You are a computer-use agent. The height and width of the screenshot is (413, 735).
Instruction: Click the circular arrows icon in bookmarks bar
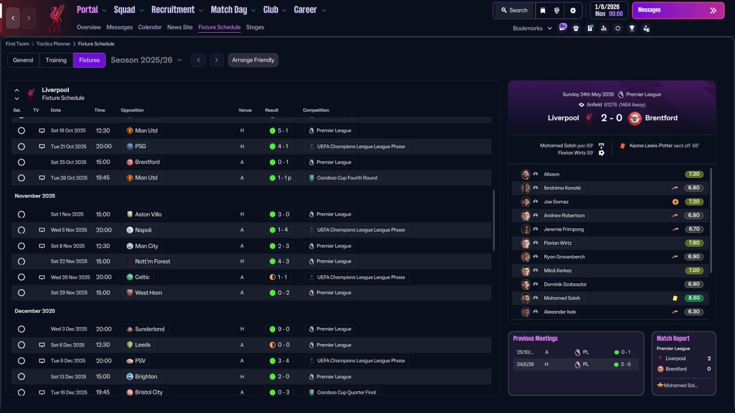[x=617, y=28]
